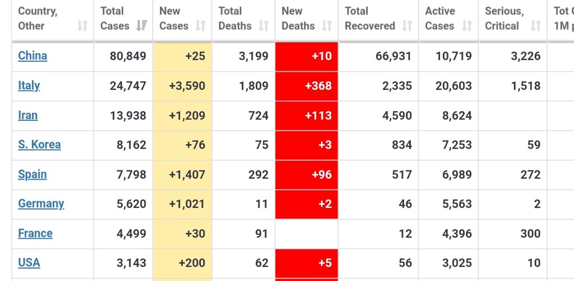Open the USA country link
Image resolution: width=574 pixels, height=281 pixels.
tap(29, 262)
